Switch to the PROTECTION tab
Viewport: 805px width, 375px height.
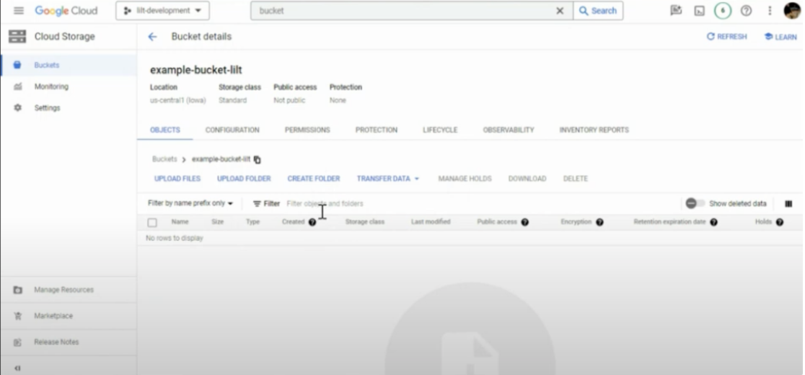[x=377, y=131]
